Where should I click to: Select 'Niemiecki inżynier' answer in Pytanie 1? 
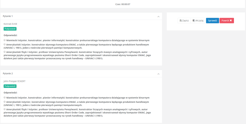5,40
